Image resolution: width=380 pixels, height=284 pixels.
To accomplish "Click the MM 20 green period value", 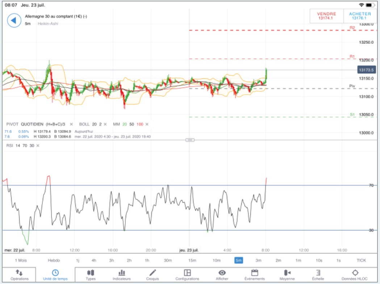I will point(125,124).
